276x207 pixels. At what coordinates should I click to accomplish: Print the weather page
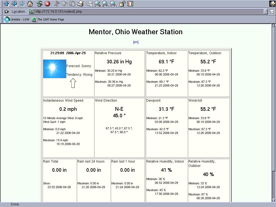[x=80, y=4]
